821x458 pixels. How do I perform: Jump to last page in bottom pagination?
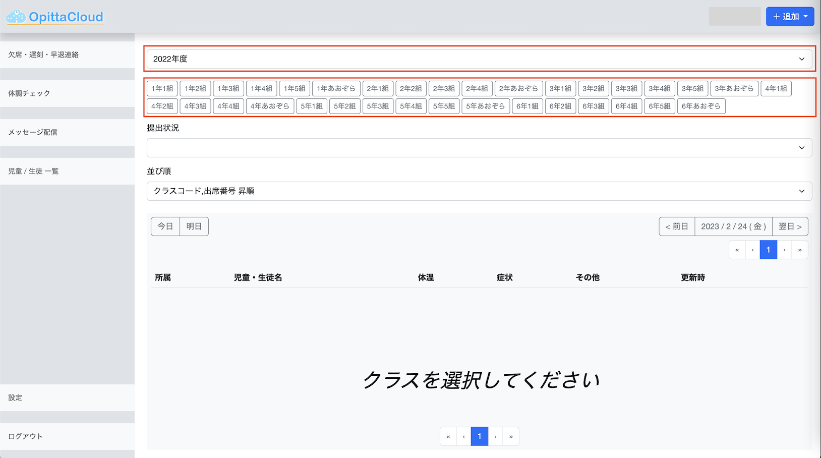pyautogui.click(x=511, y=436)
